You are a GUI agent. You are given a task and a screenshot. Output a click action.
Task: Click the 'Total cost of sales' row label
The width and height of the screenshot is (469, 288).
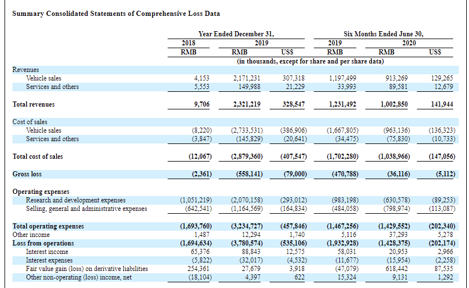(38, 156)
